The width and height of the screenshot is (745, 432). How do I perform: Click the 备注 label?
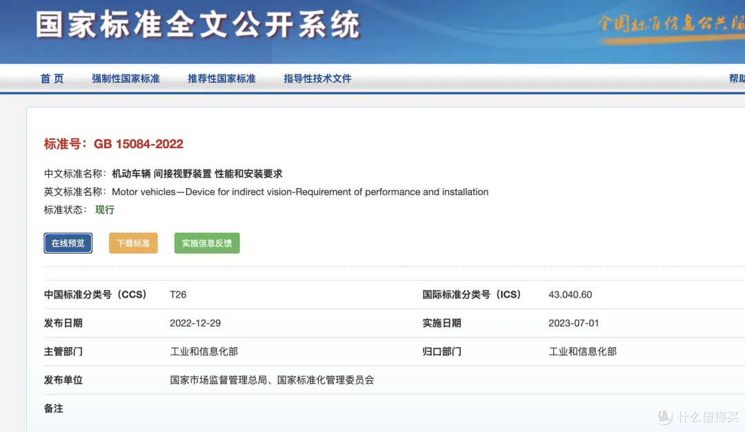(54, 409)
